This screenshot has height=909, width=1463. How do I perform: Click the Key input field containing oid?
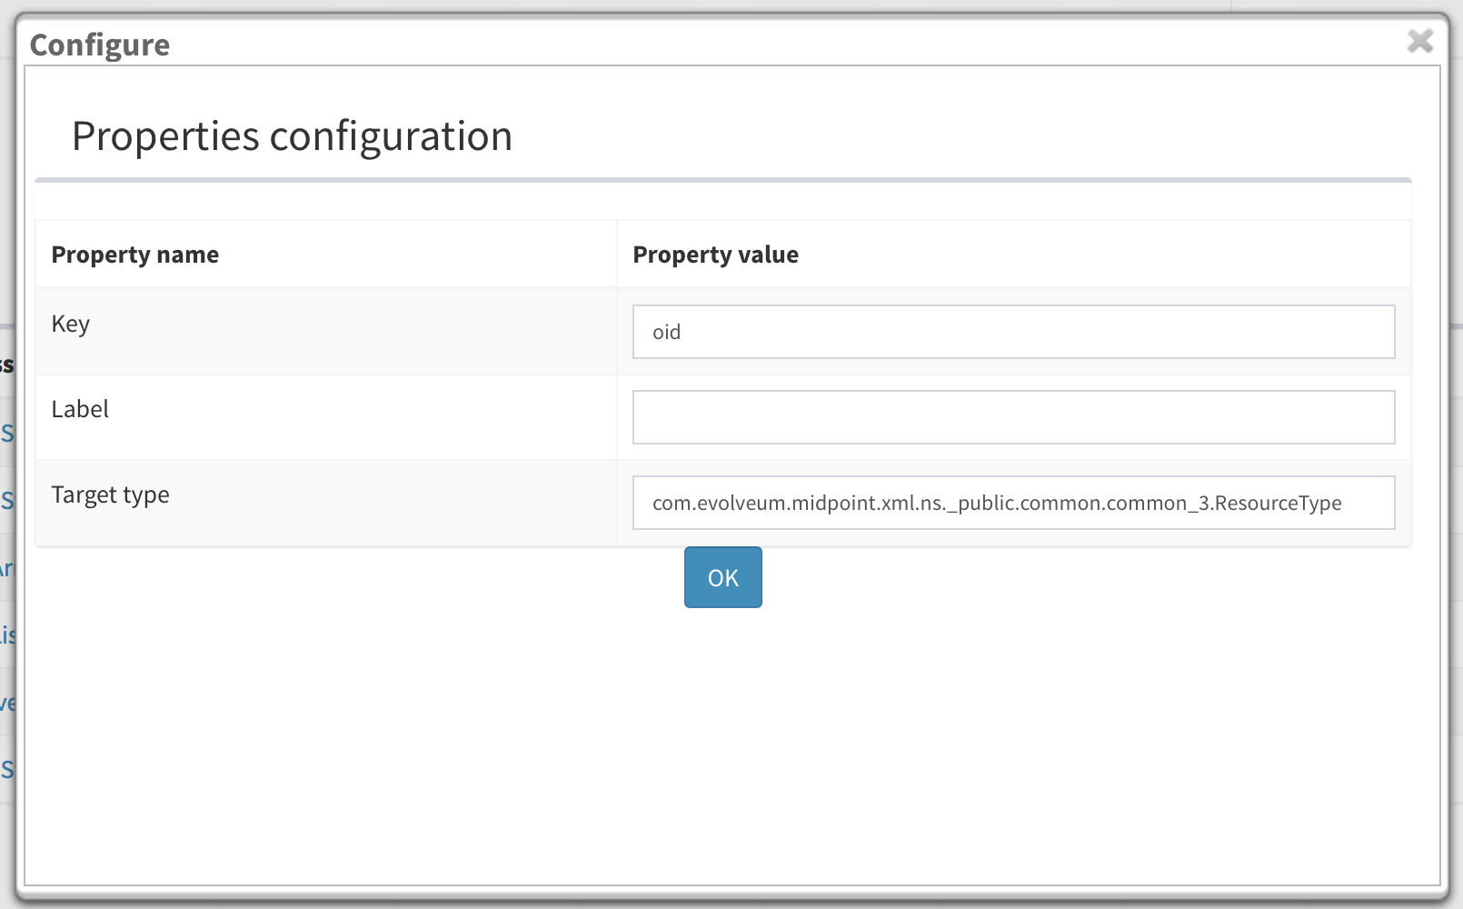[1013, 332]
